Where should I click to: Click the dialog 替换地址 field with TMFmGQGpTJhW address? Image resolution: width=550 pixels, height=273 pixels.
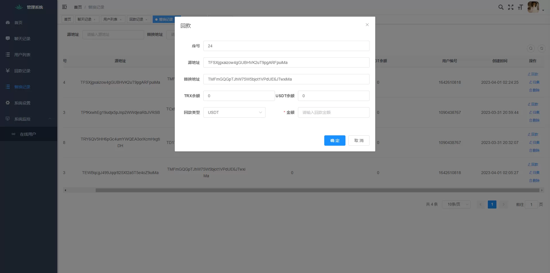[x=286, y=79]
